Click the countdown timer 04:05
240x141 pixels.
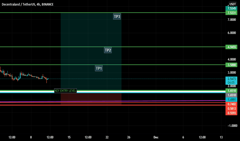[231, 83]
